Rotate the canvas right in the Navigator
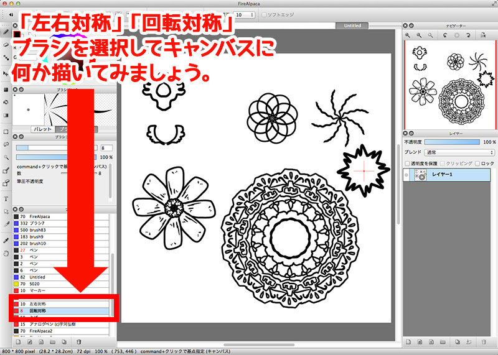This screenshot has width=498, height=355. pyautogui.click(x=468, y=35)
